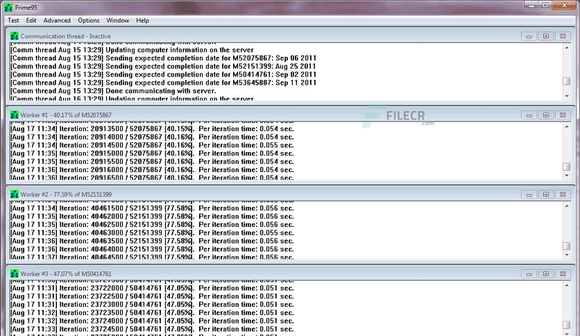Open the Help menu
The height and width of the screenshot is (336, 580).
tap(142, 20)
